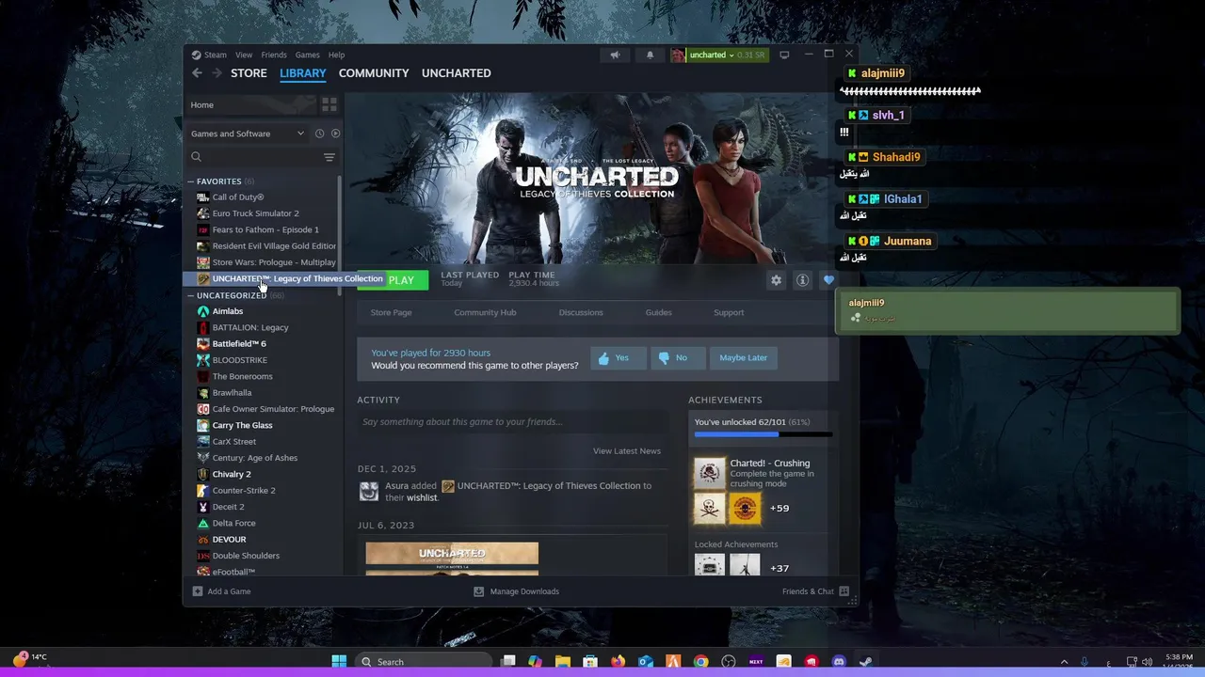
Task: Click the Charted! - Crushing achievement icon
Action: pyautogui.click(x=710, y=473)
